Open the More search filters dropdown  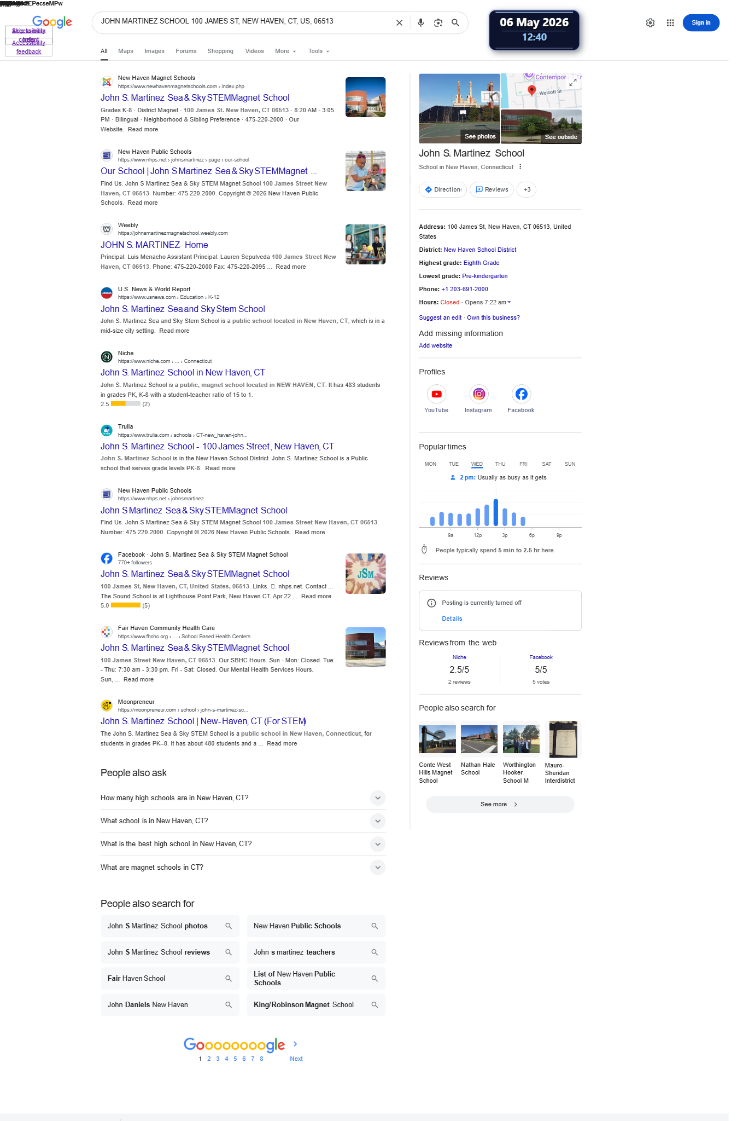(285, 51)
